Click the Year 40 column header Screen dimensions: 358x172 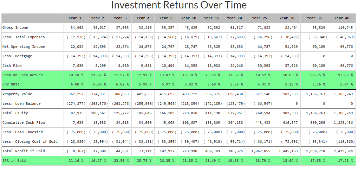pos(341,18)
